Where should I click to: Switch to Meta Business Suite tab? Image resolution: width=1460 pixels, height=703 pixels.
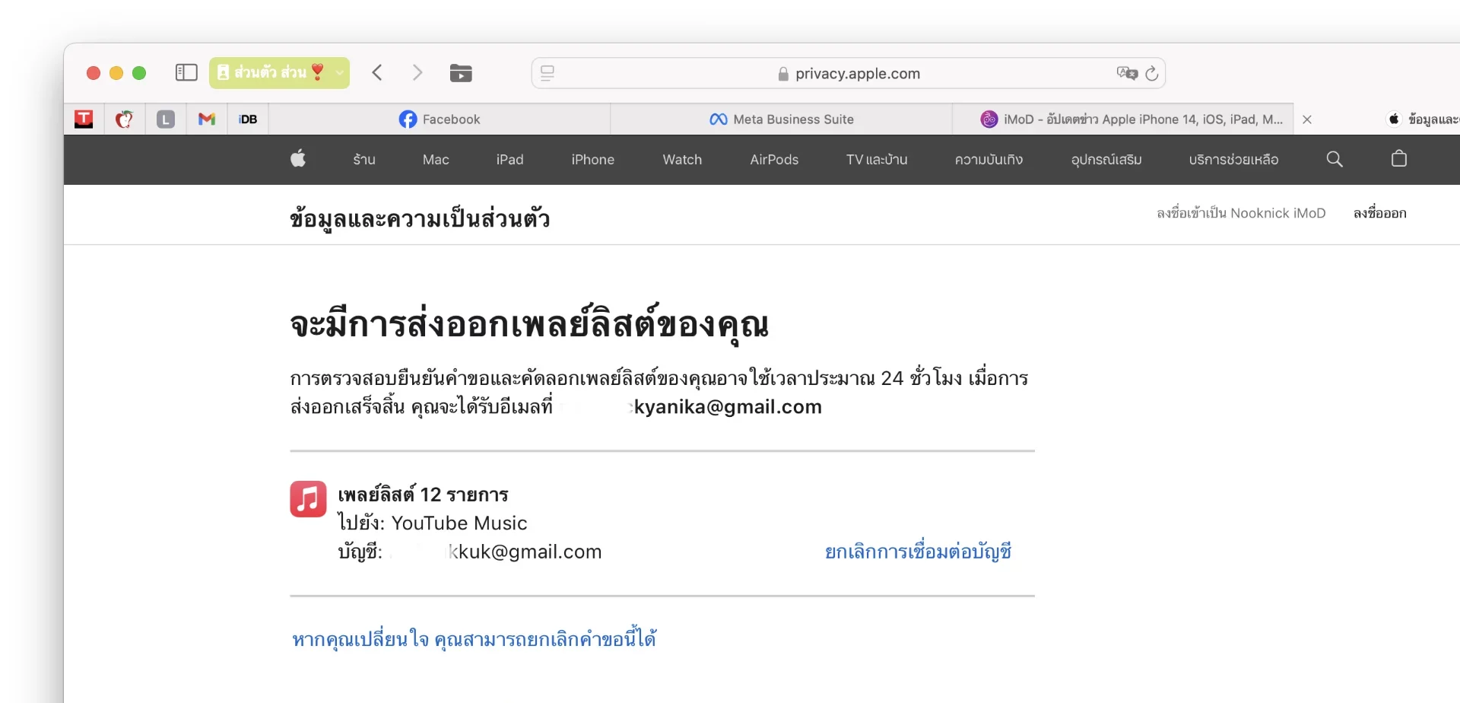click(x=782, y=119)
